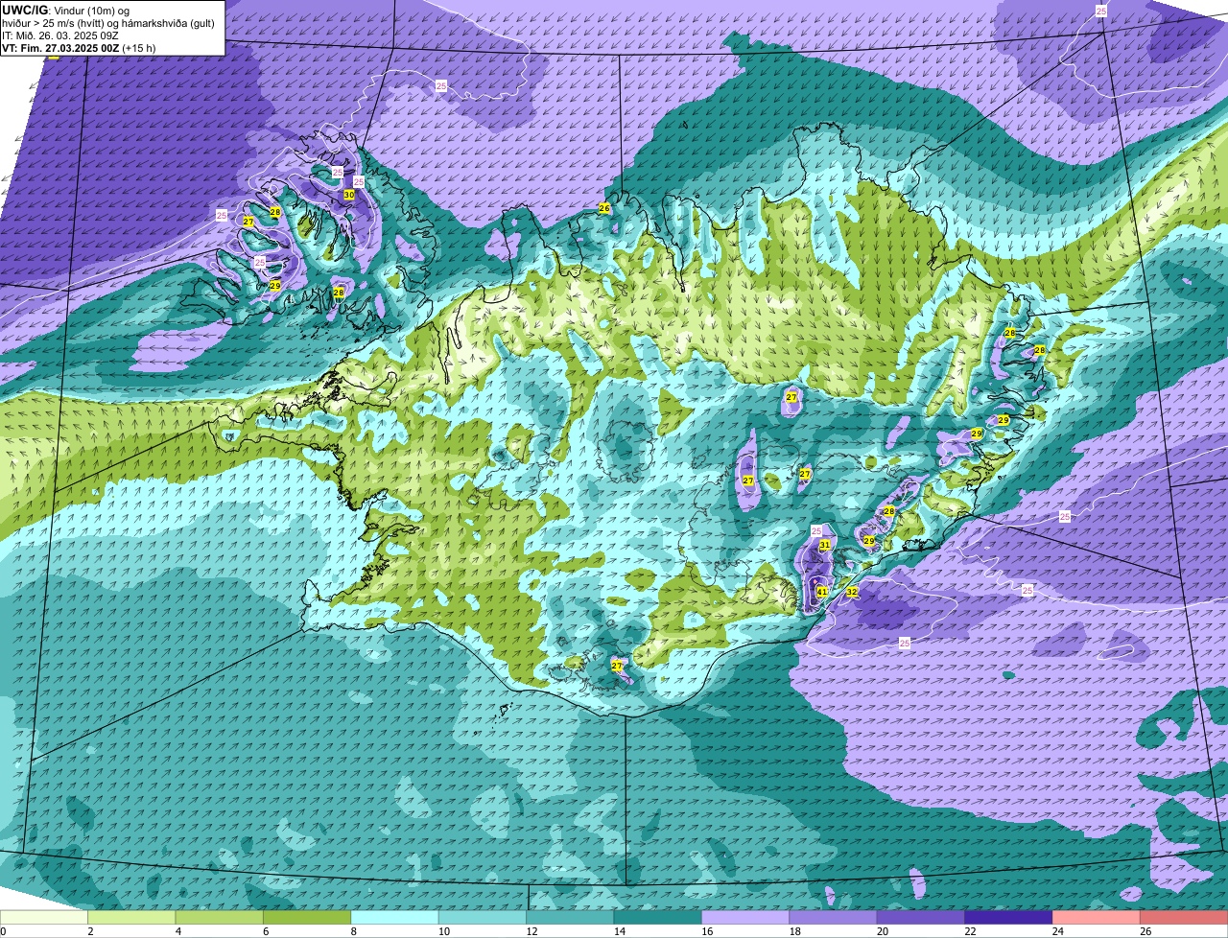Click the 4–6 m/s green legend swatch

coord(219,917)
